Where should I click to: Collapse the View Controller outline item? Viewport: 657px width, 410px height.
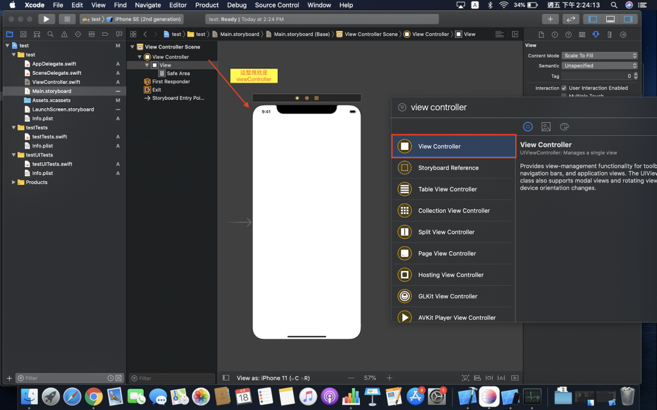point(139,57)
